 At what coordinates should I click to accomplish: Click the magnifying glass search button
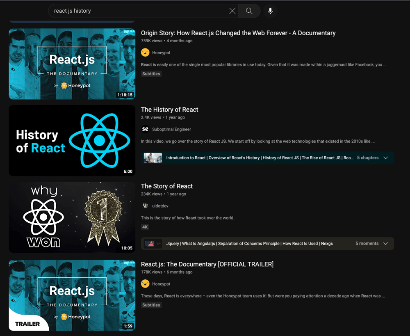point(249,11)
